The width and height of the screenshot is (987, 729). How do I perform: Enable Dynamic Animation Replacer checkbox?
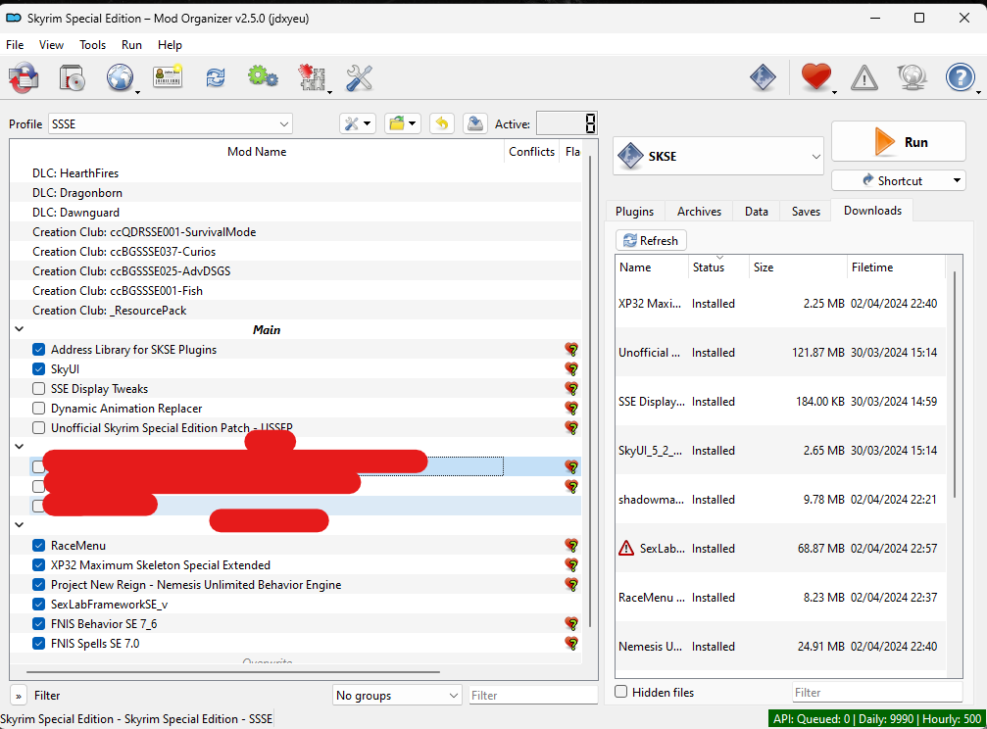pyautogui.click(x=38, y=408)
